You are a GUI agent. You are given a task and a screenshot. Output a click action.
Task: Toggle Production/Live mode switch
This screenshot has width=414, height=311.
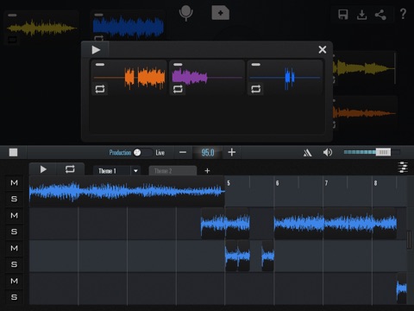coord(142,152)
